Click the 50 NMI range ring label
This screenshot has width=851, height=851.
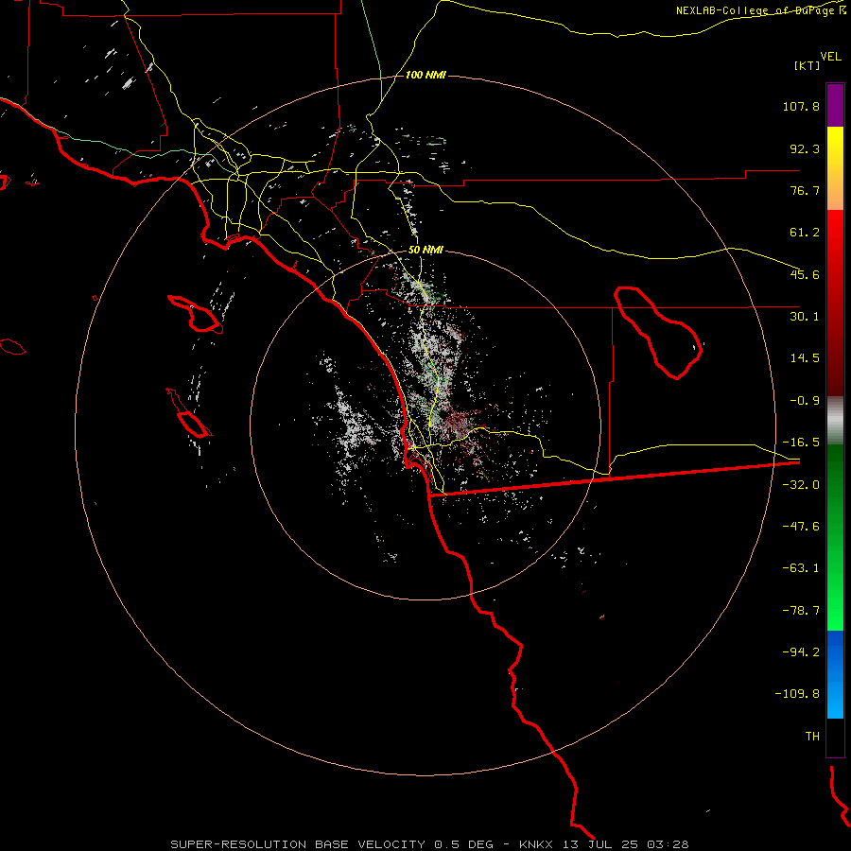[425, 251]
